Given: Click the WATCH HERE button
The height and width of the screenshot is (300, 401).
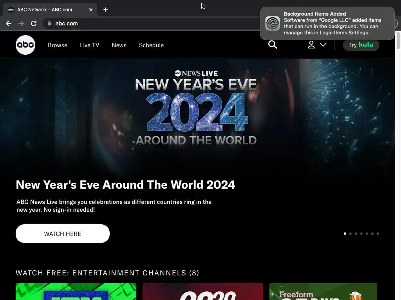Looking at the screenshot, I should pos(63,234).
